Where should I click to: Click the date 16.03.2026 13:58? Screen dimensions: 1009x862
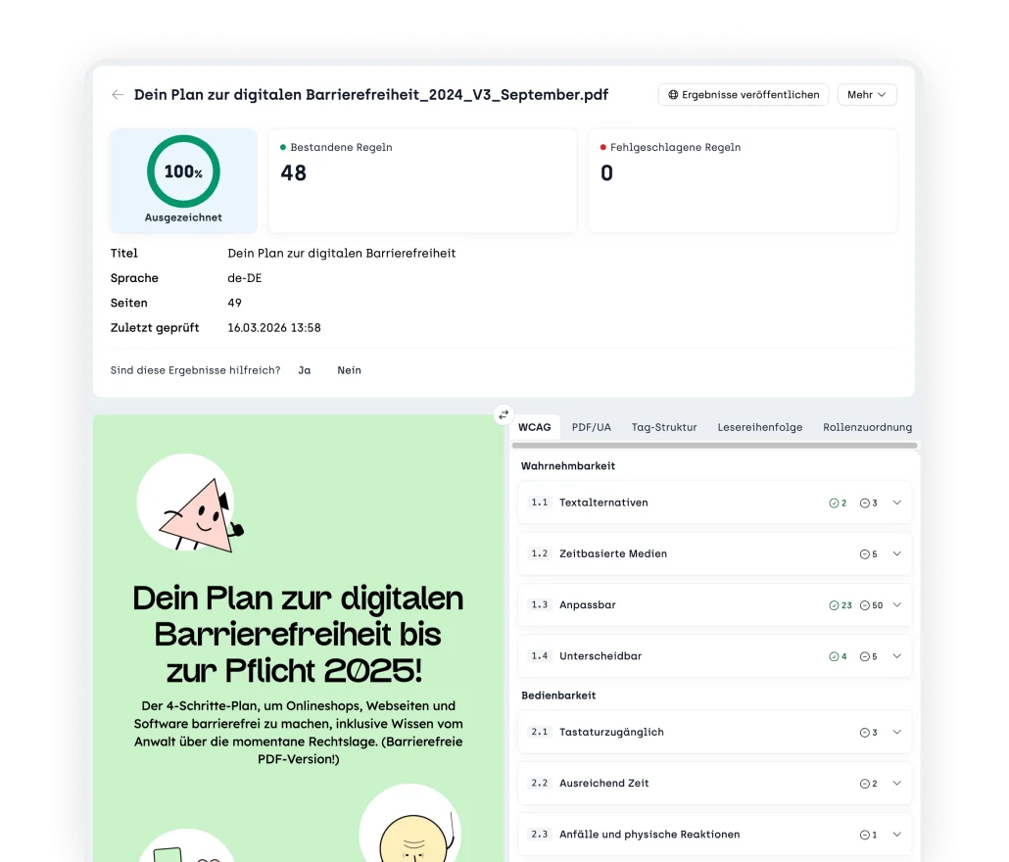[x=274, y=328]
